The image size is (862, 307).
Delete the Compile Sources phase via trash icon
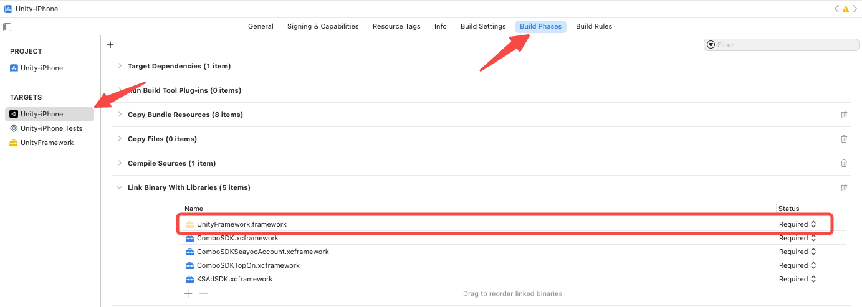pyautogui.click(x=844, y=163)
